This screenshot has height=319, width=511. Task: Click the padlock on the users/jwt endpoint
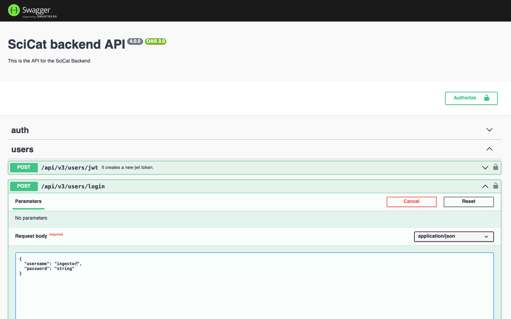click(x=496, y=167)
